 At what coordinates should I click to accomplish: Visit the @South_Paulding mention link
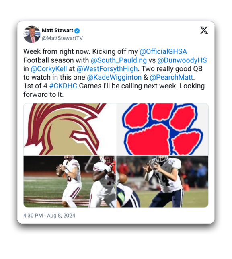(x=119, y=60)
